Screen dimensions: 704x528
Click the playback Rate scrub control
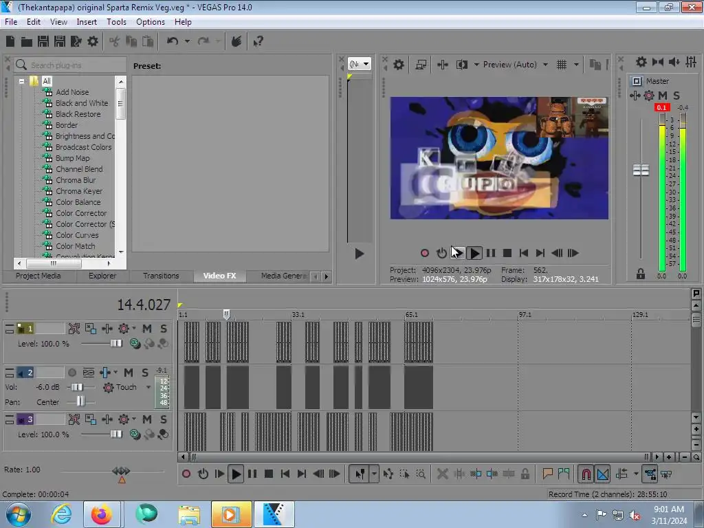coord(121,472)
